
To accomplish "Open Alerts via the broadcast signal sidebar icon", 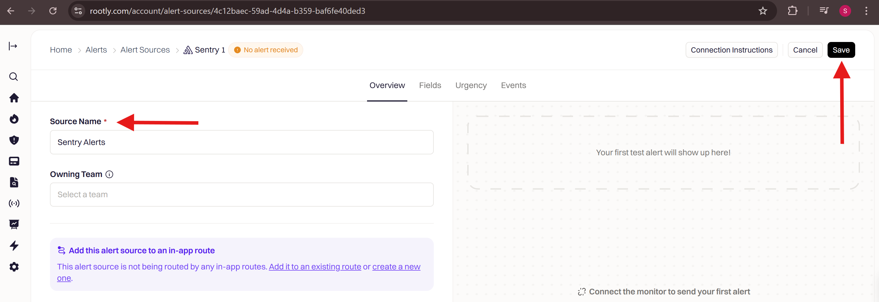I will pos(14,203).
